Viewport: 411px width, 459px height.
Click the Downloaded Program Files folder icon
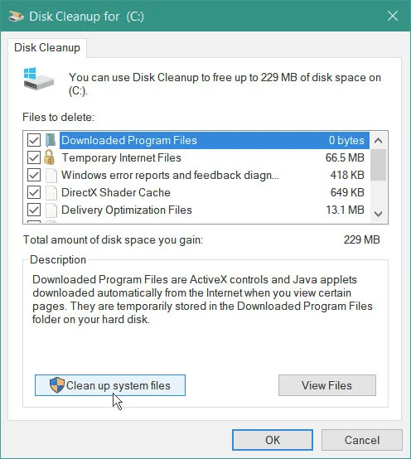(51, 140)
